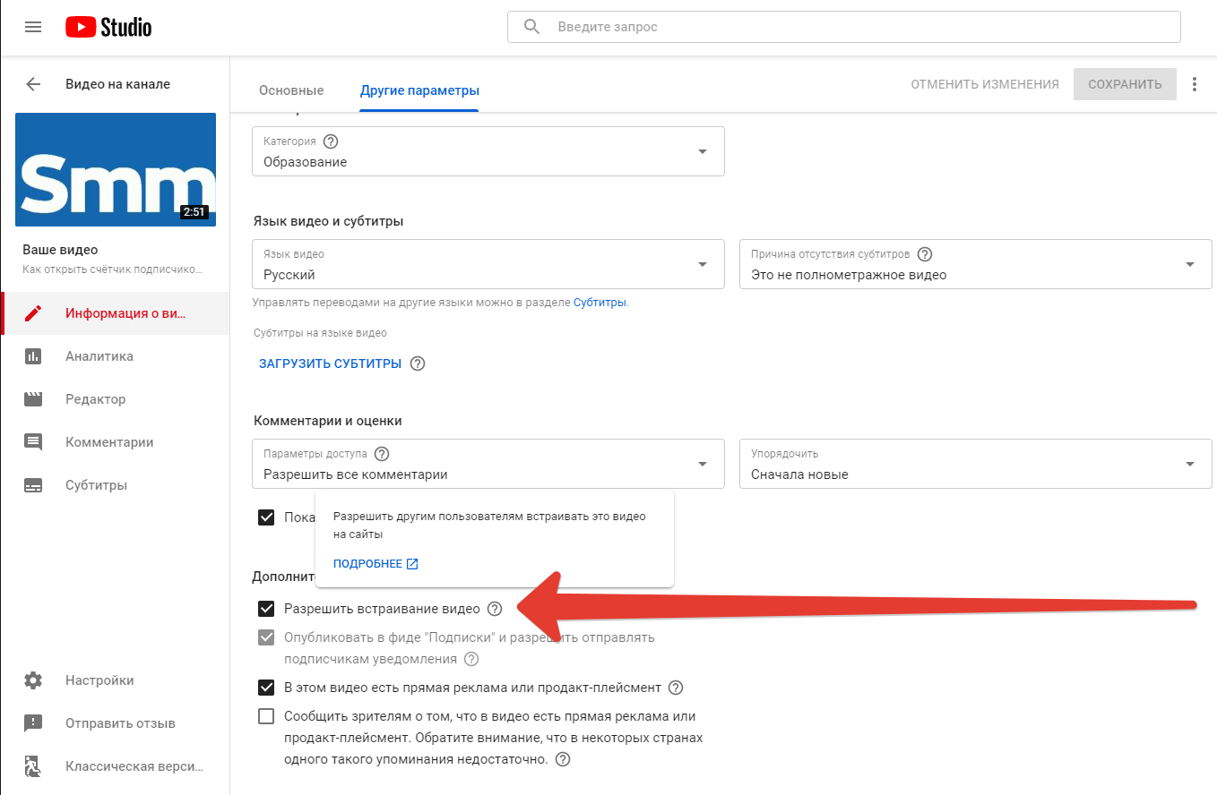Uncheck В этом видео есть прямая реклама checkbox
Image resolution: width=1217 pixels, height=795 pixels.
(266, 688)
